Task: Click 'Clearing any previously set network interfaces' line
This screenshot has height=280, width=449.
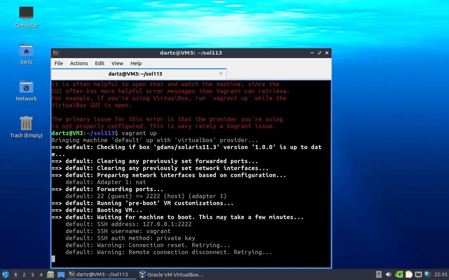Action: 160,168
